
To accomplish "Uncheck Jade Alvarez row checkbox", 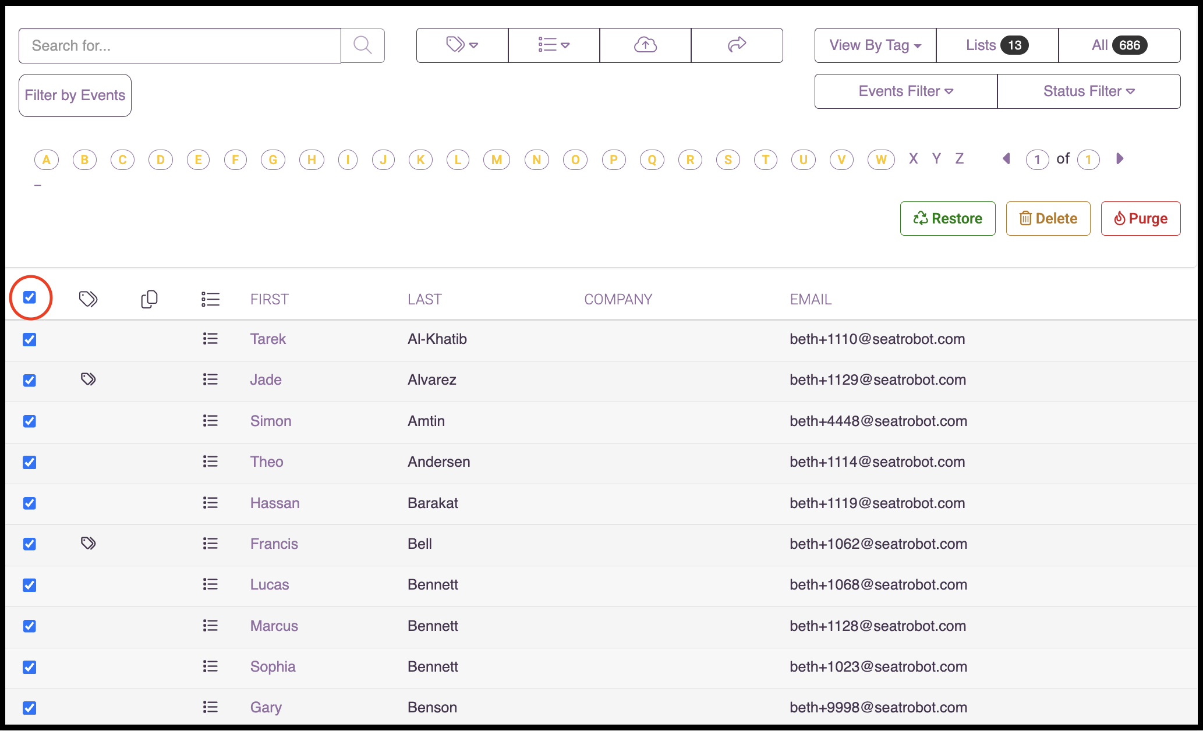I will coord(30,380).
